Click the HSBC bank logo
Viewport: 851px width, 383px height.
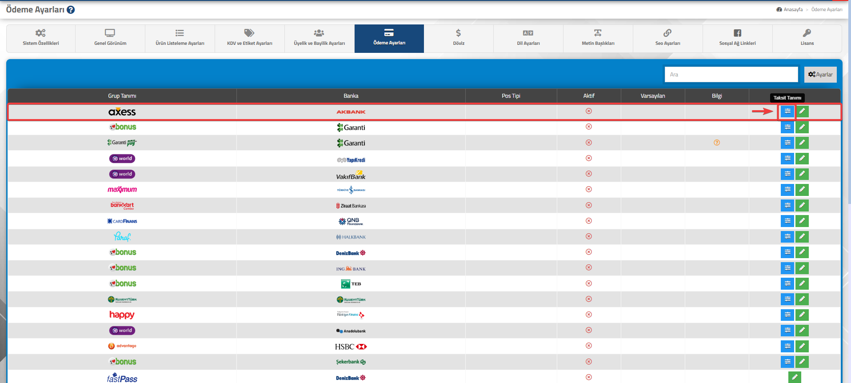point(351,347)
